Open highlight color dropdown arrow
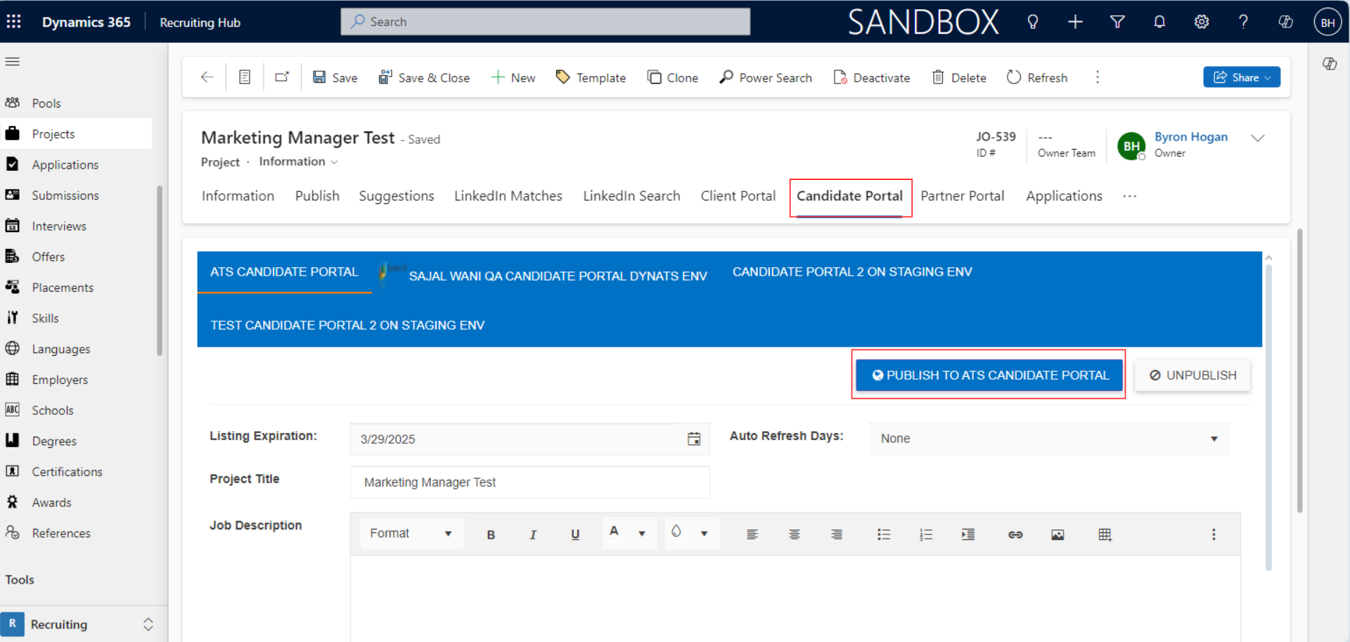1350x642 pixels. tap(704, 534)
